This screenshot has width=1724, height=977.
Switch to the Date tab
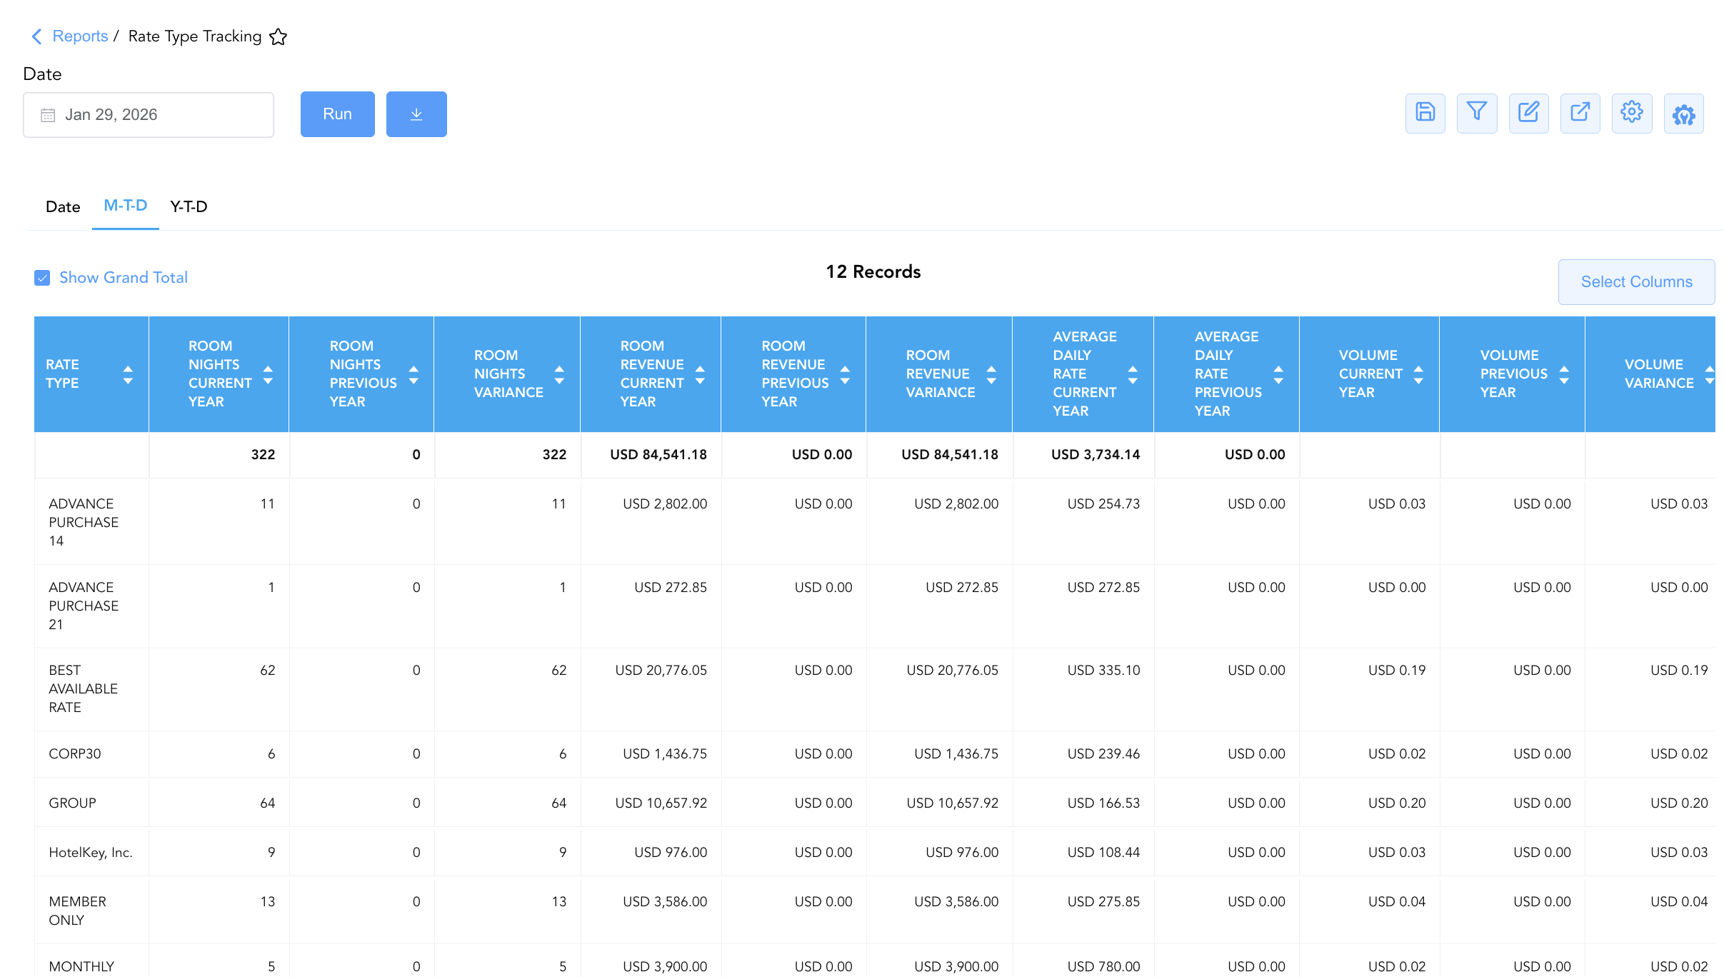pos(63,207)
